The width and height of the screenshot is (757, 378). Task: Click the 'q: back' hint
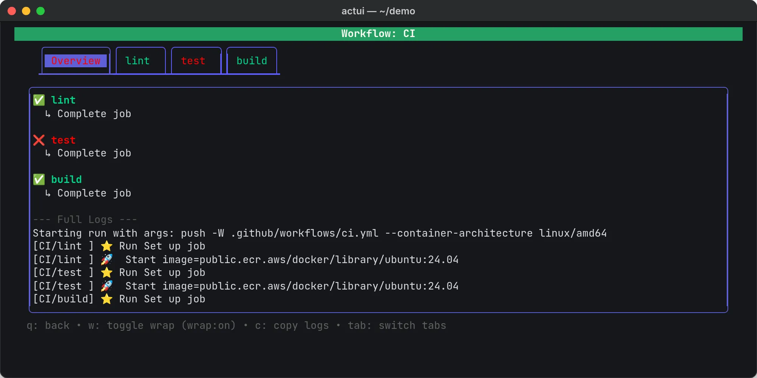(48, 325)
